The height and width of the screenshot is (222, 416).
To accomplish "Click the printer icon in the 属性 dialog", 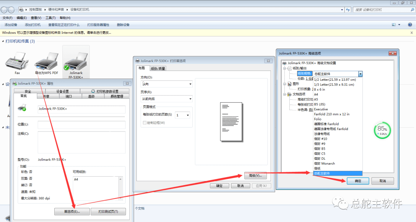I will [22, 108].
